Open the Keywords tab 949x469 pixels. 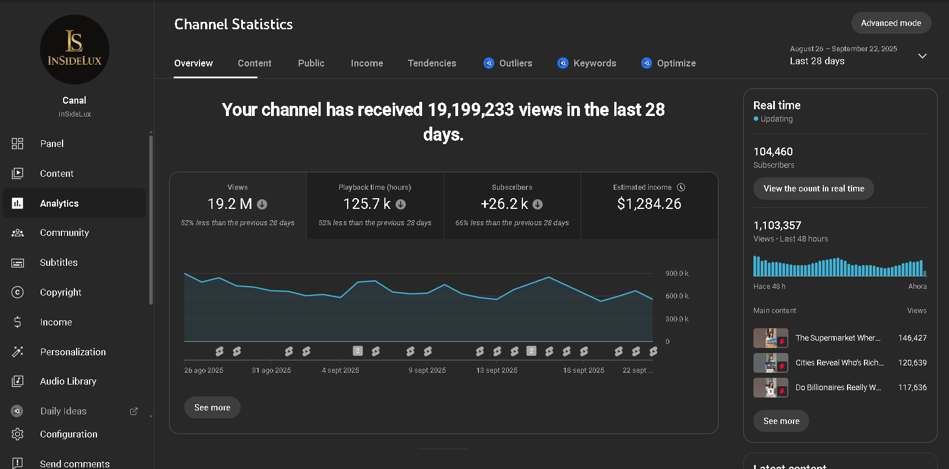(587, 63)
